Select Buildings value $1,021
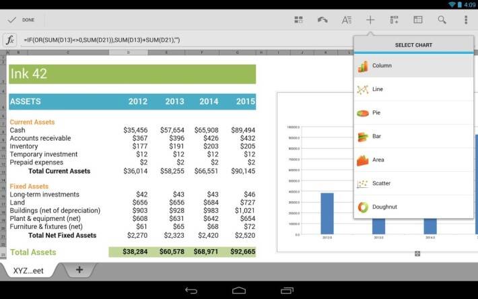Image resolution: width=478 pixels, height=299 pixels. point(245,211)
